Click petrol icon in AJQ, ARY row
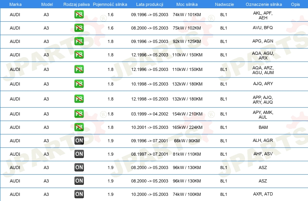308x201 pixels. pyautogui.click(x=79, y=84)
